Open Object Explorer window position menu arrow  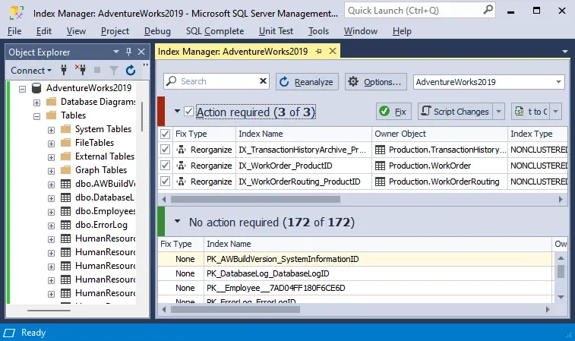tap(116, 52)
